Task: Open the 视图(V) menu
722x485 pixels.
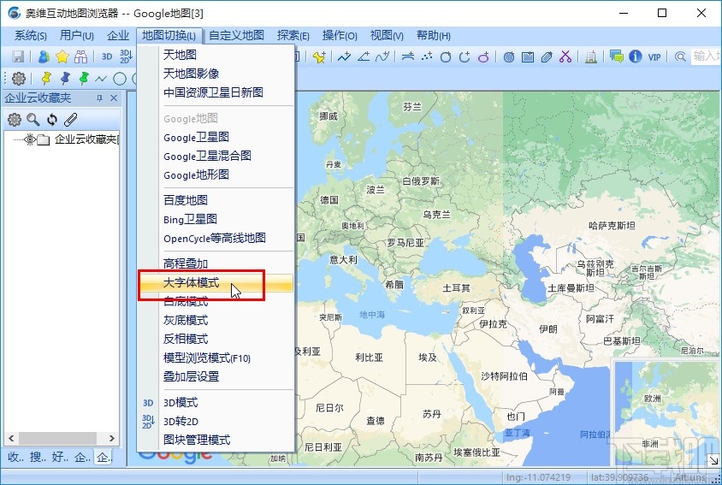Action: click(387, 35)
